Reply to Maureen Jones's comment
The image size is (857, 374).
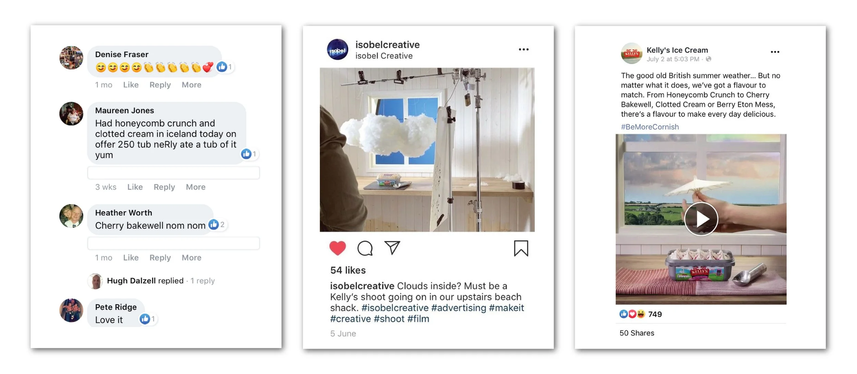[164, 187]
